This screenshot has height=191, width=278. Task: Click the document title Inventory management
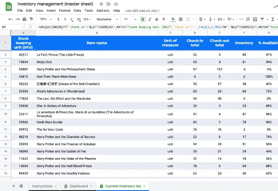[x=55, y=4]
